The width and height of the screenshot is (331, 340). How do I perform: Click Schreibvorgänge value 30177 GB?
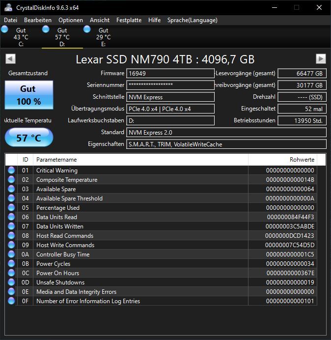pyautogui.click(x=302, y=85)
